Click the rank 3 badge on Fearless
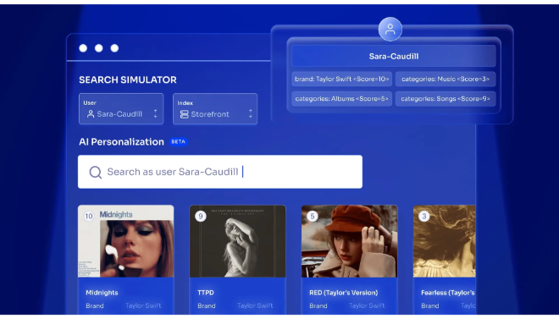Image resolution: width=559 pixels, height=319 pixels. [423, 216]
